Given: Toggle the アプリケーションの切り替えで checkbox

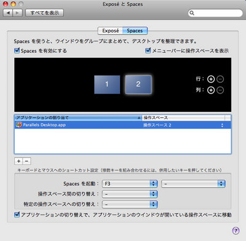Looking at the screenshot, I should click(17, 215).
